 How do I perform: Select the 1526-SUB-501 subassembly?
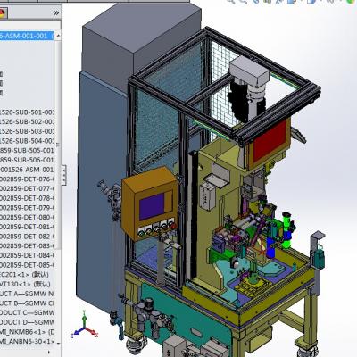[x=27, y=112]
